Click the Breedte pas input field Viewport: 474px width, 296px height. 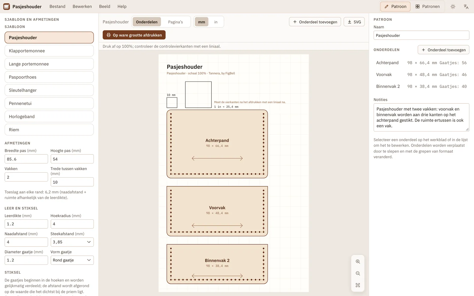point(26,159)
